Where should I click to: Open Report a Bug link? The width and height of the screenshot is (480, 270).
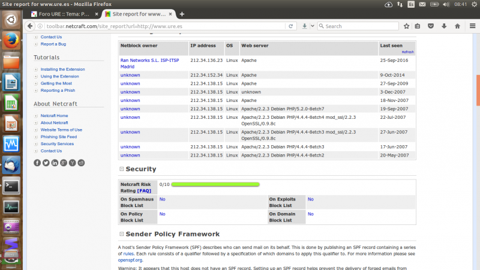pos(53,44)
